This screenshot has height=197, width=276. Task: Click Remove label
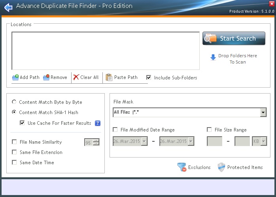tap(59, 77)
